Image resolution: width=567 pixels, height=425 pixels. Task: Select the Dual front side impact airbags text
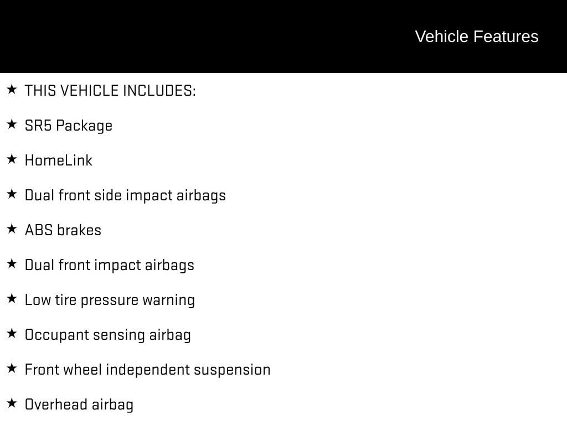(125, 195)
